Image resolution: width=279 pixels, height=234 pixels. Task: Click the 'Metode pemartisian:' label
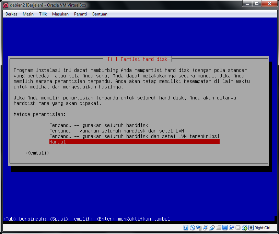tap(40, 114)
